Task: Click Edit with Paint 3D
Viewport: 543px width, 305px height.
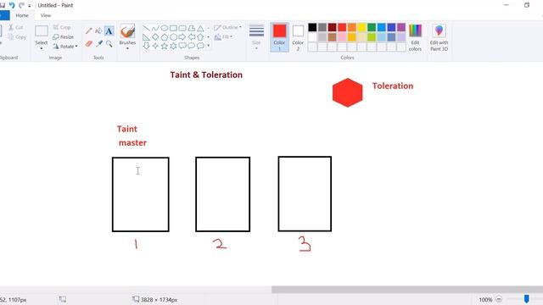Action: tap(439, 38)
